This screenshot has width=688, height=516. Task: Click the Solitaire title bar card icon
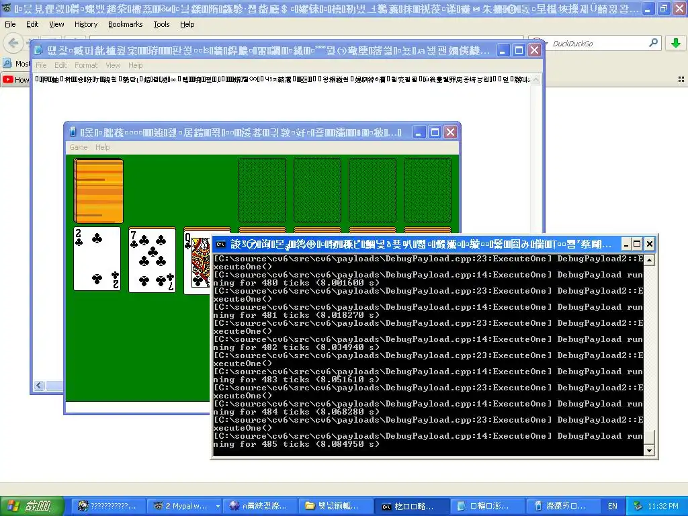tap(73, 132)
